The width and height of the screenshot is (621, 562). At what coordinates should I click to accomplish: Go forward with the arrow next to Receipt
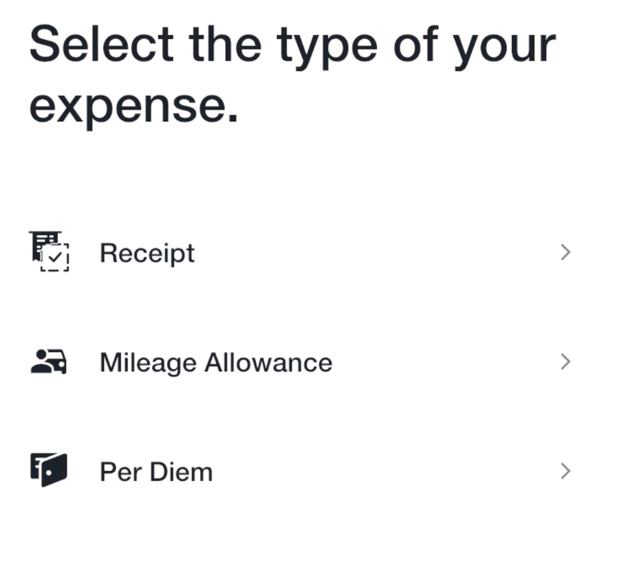566,252
